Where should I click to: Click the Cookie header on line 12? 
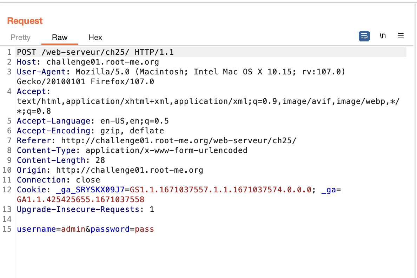pos(32,190)
